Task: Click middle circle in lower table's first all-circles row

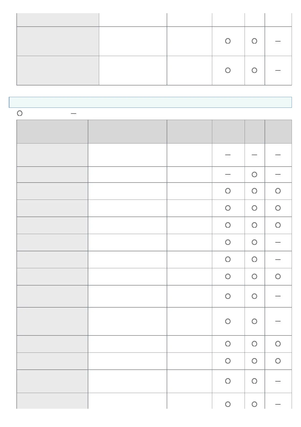Action: (254, 191)
